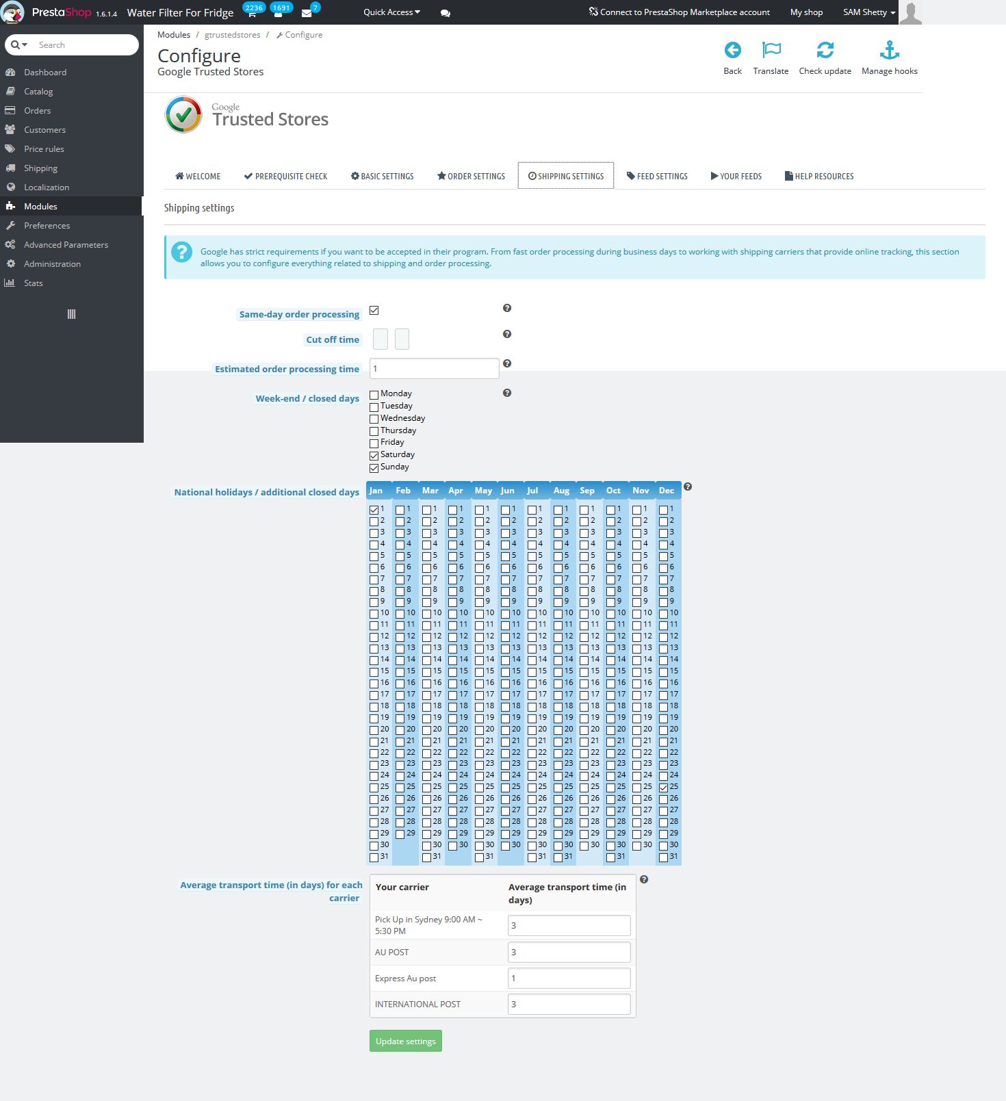Open the shopping cart orders notification
This screenshot has width=1006, height=1101.
252,13
